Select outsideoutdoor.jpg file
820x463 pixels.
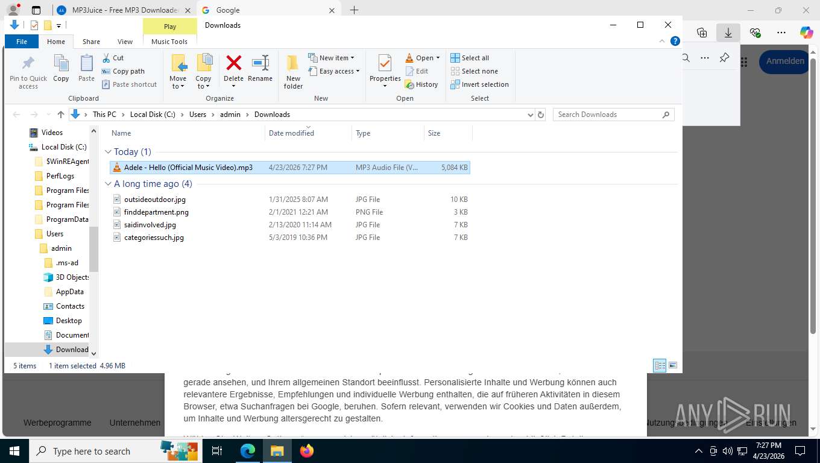pyautogui.click(x=289, y=200)
